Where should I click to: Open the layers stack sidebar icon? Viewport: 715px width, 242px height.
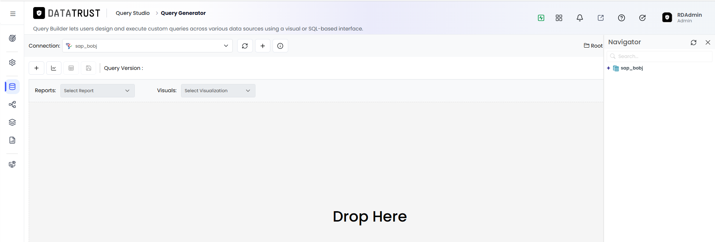12,122
